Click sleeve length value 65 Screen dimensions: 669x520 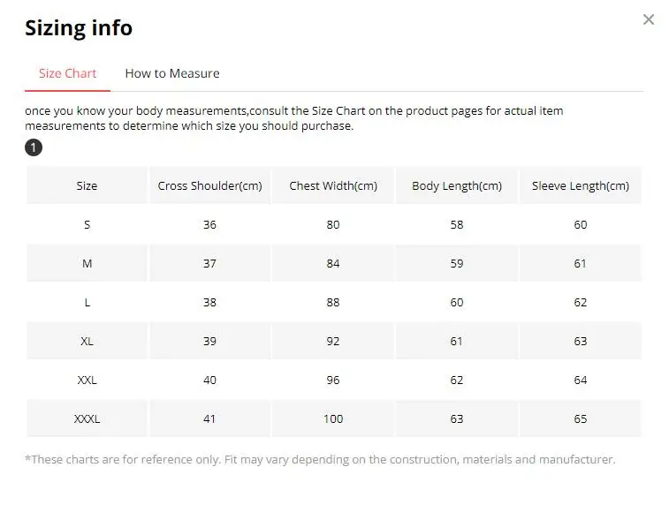[x=581, y=418]
